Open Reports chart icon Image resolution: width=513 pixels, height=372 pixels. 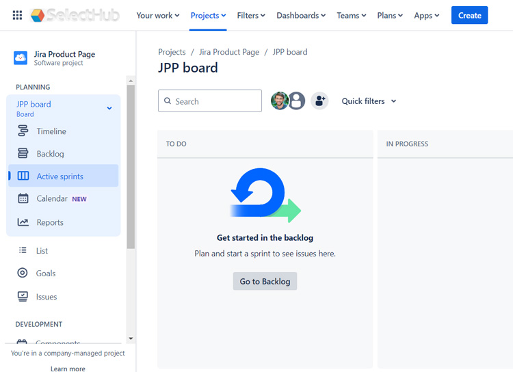pyautogui.click(x=23, y=222)
